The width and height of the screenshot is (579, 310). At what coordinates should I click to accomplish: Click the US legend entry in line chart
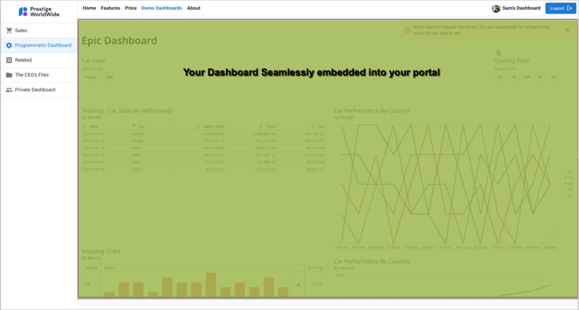point(568,184)
